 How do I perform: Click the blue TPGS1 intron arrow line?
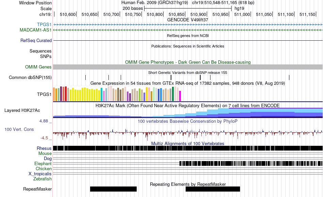click(x=188, y=25)
